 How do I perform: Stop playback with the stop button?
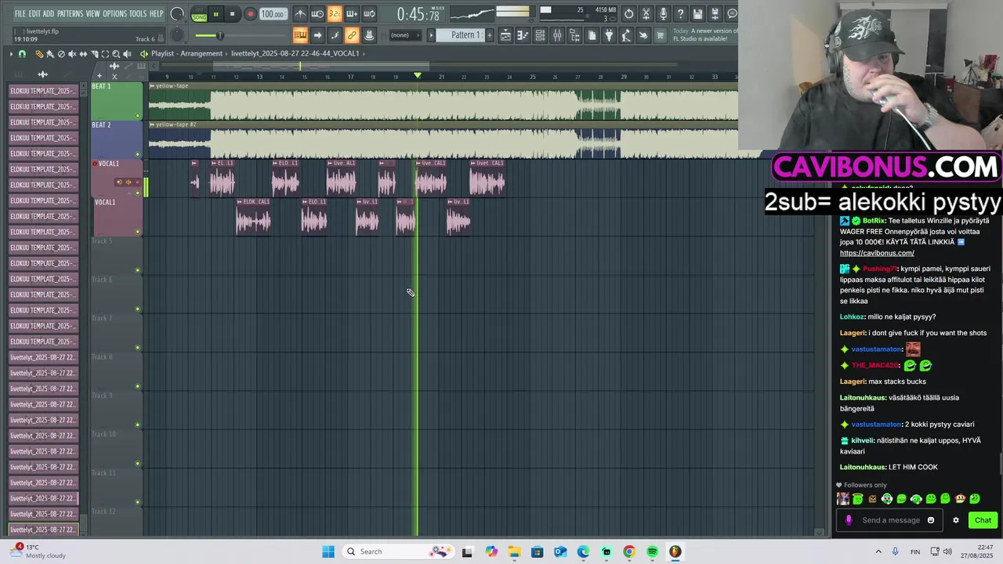(232, 14)
